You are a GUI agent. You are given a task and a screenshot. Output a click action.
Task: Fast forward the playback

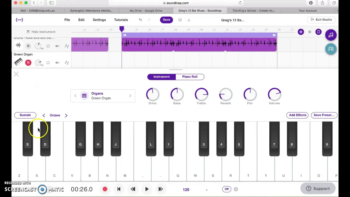[x=161, y=189]
